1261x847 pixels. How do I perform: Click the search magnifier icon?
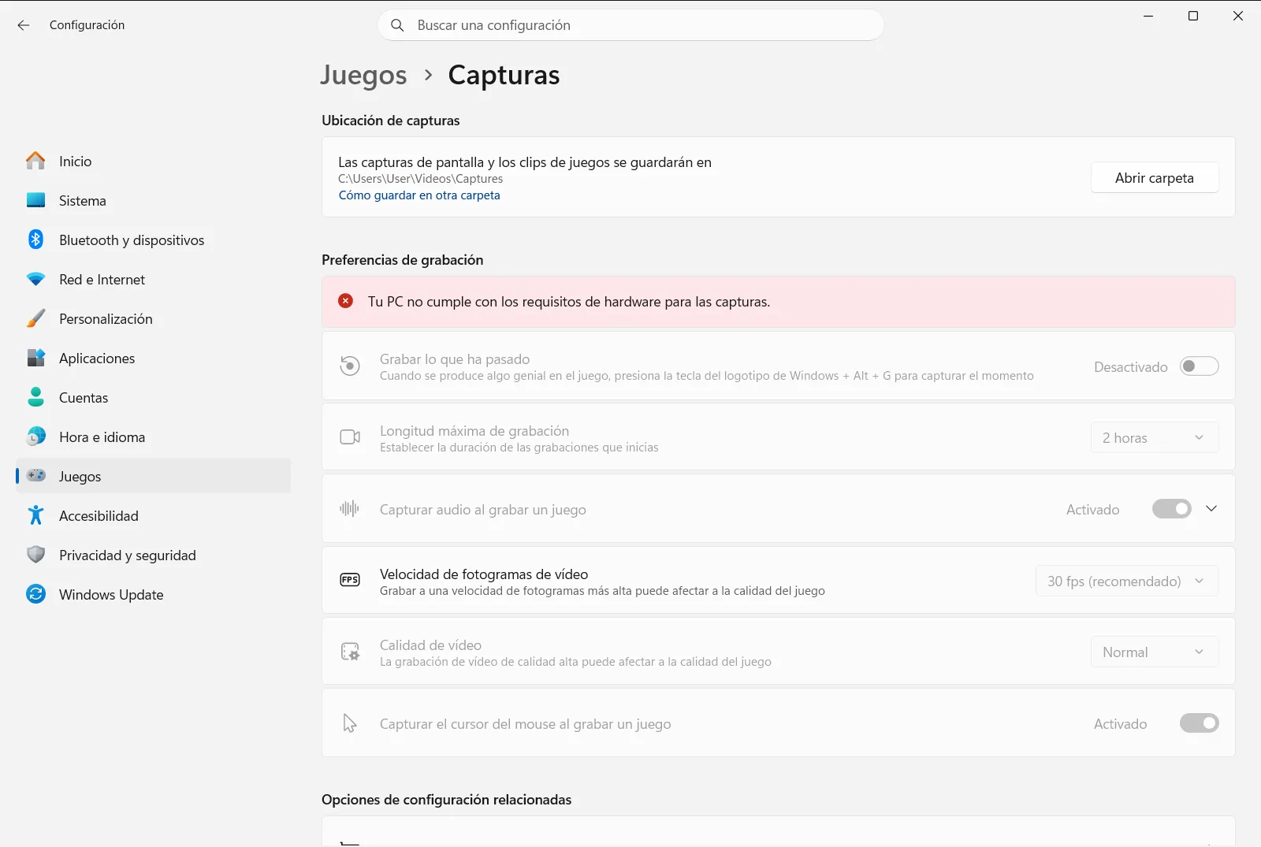[x=398, y=25]
